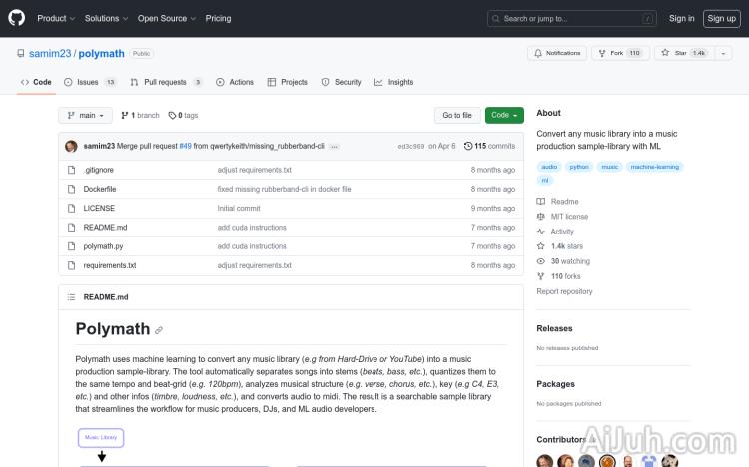
Task: Expand the Solutions navigation menu
Action: (x=105, y=18)
